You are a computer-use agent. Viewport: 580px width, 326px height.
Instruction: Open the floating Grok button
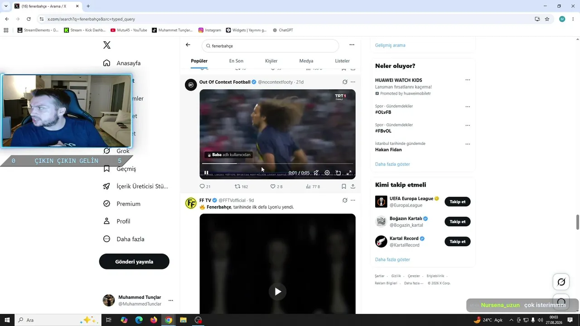coord(561,282)
